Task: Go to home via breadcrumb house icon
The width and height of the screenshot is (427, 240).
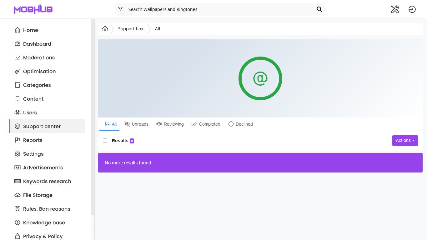Action: pyautogui.click(x=105, y=29)
